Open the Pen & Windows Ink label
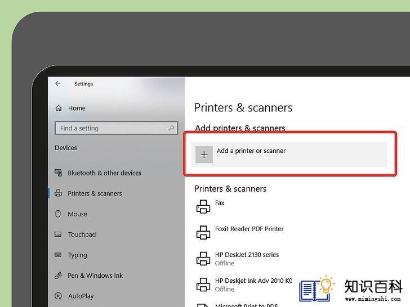Image resolution: width=410 pixels, height=307 pixels. click(x=95, y=276)
